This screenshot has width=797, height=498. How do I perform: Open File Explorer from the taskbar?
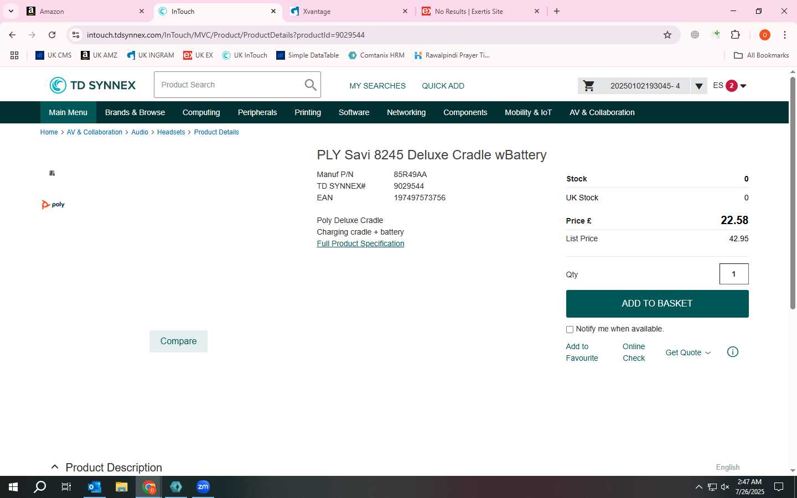tap(122, 487)
